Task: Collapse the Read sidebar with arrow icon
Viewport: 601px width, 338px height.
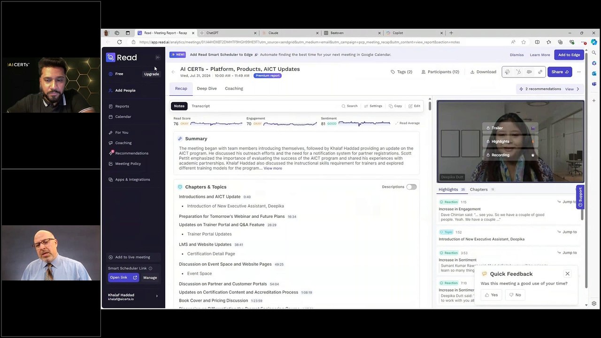Action: [x=158, y=57]
